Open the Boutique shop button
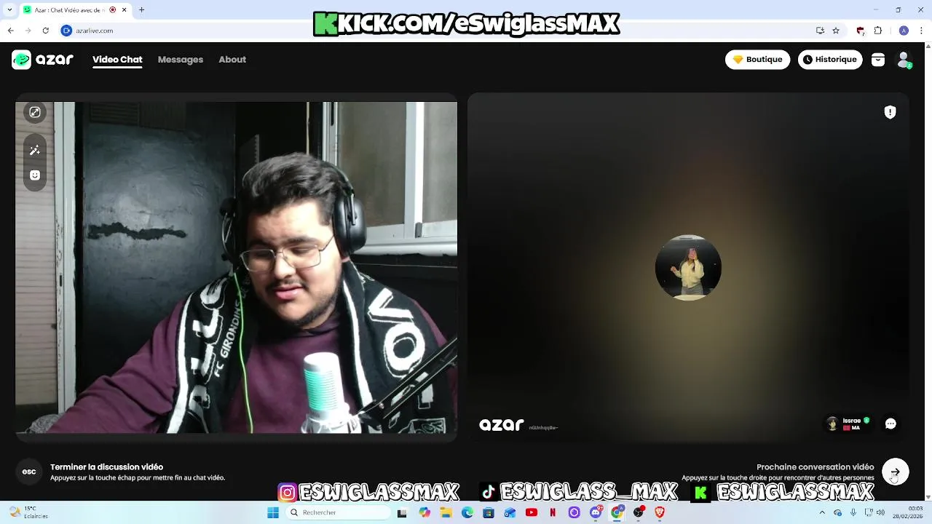Viewport: 932px width, 524px height. [x=757, y=60]
